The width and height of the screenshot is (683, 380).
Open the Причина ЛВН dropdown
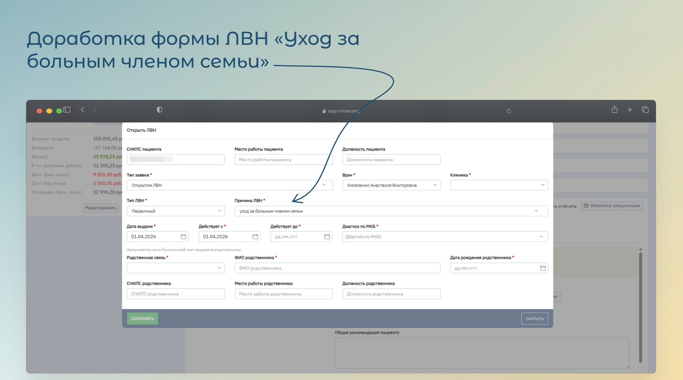point(536,211)
